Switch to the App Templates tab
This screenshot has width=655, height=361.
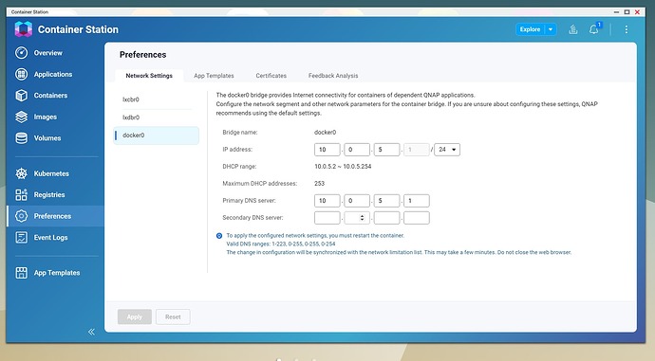[x=214, y=76]
